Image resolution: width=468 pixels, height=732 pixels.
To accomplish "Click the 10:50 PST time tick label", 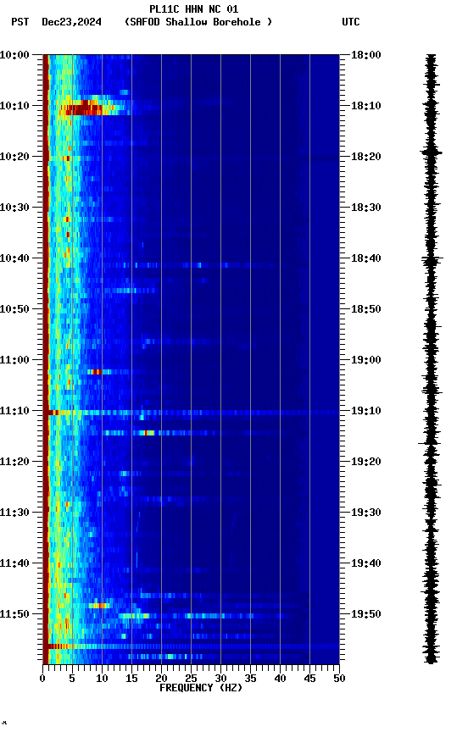I will pyautogui.click(x=14, y=309).
